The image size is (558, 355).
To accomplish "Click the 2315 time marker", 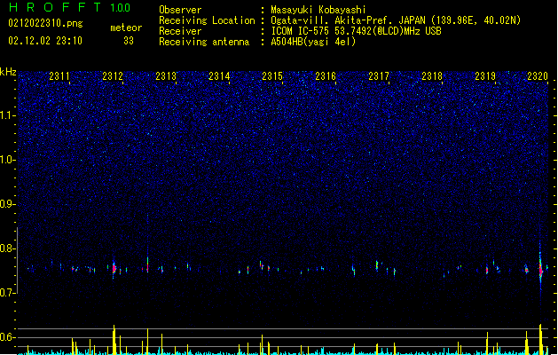I will (272, 76).
